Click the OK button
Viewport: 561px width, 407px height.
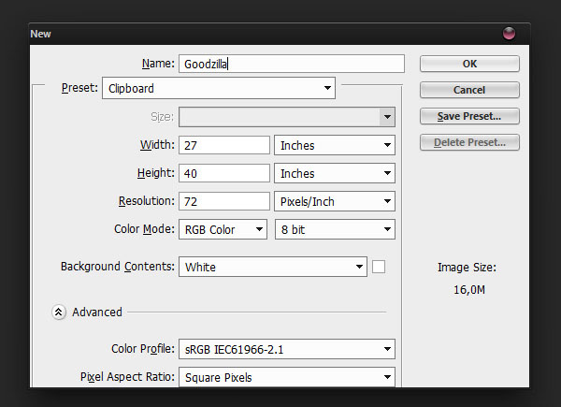[x=469, y=64]
